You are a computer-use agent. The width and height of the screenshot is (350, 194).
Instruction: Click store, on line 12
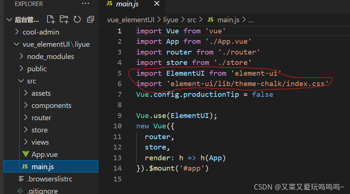pos(157,147)
